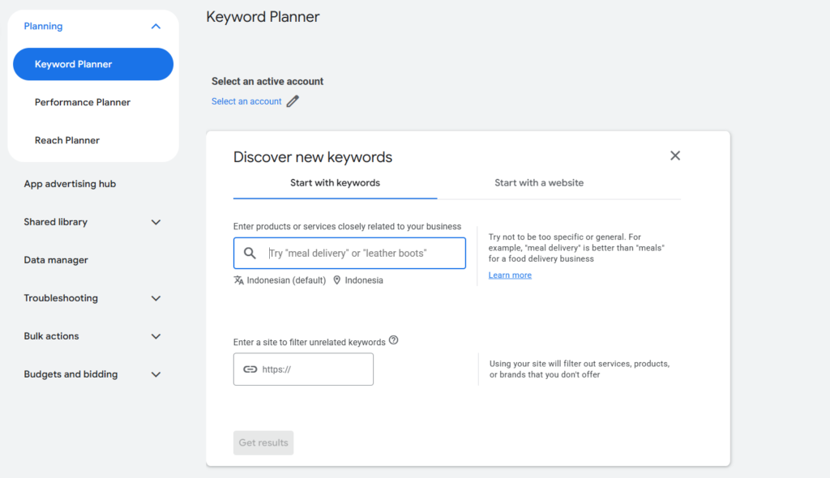Open the help tooltip for site filter
This screenshot has height=478, width=830.
[x=393, y=340]
